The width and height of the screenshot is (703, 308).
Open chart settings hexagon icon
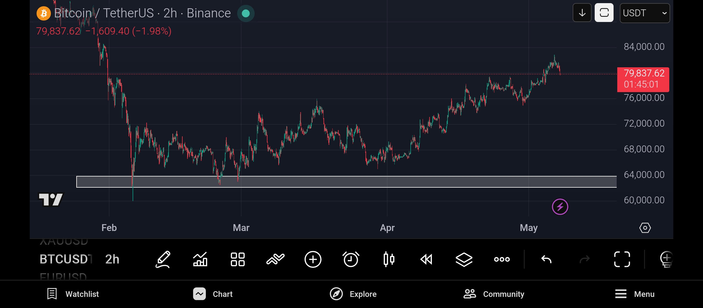click(645, 228)
